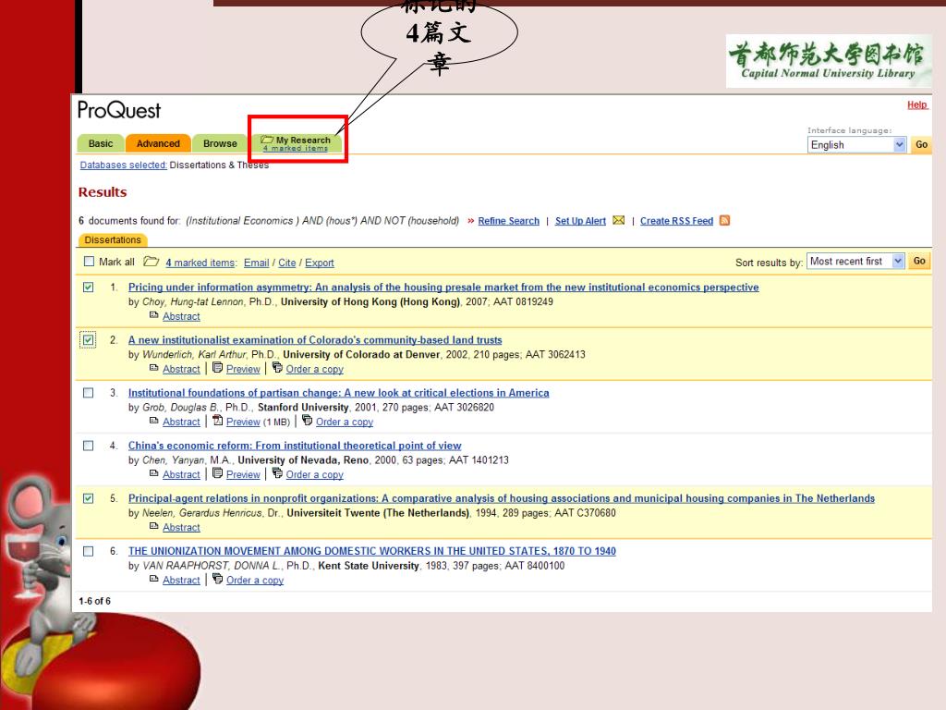Click the Set Up Alert envelope icon
The width and height of the screenshot is (946, 710).
618,220
